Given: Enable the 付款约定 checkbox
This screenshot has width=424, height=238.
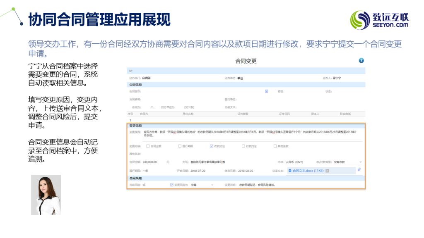Looking at the screenshot, I should (x=243, y=146).
